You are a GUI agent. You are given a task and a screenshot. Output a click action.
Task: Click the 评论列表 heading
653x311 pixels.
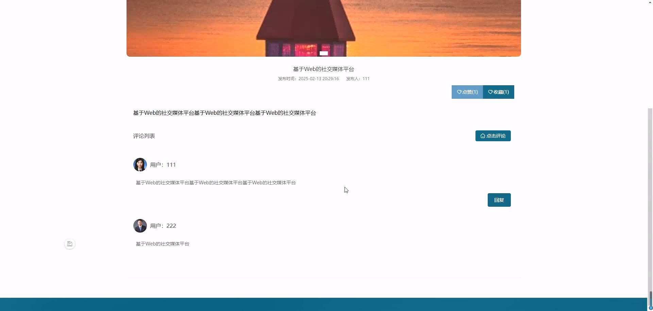point(144,136)
